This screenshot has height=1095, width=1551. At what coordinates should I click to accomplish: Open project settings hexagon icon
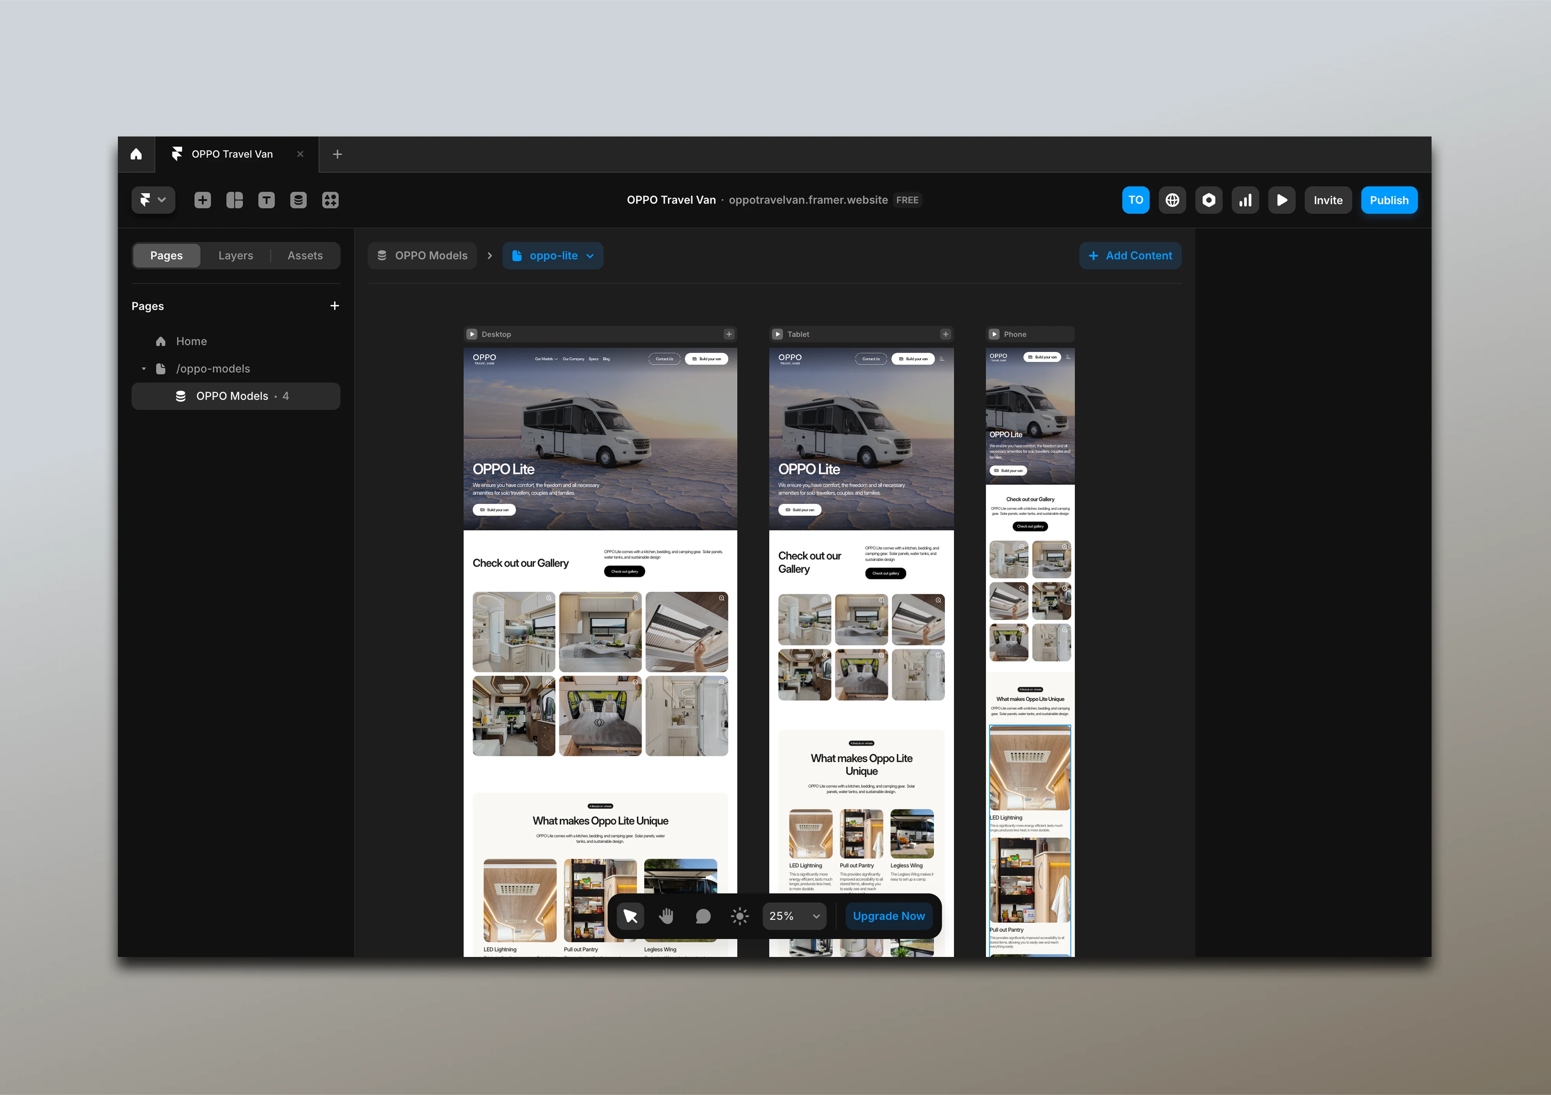pyautogui.click(x=1209, y=200)
